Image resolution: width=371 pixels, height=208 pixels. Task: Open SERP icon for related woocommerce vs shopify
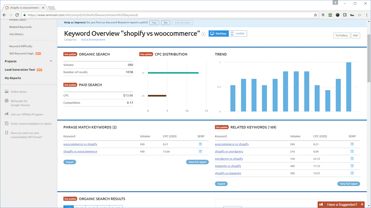point(352,144)
